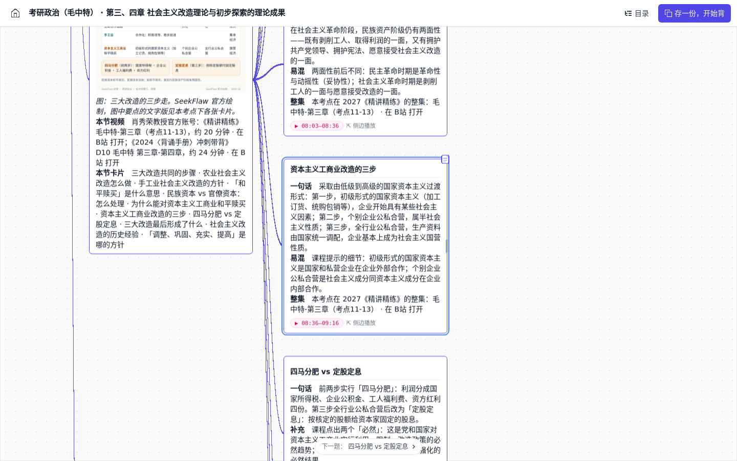This screenshot has width=737, height=461.
Task: Click the 本节视频 label in the left card
Action: point(110,122)
